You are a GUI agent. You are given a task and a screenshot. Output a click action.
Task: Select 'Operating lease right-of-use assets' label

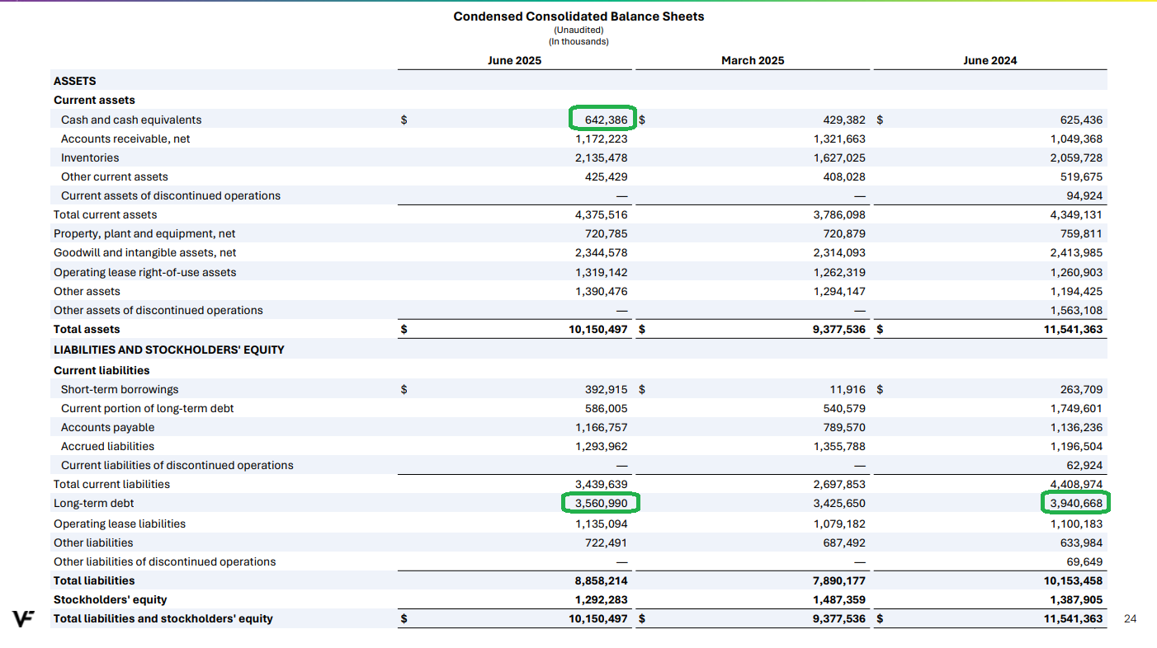(x=145, y=272)
